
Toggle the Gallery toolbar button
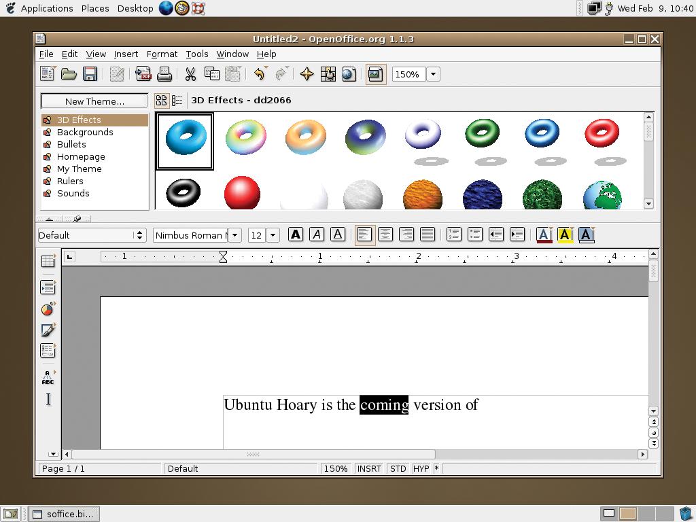coord(375,74)
